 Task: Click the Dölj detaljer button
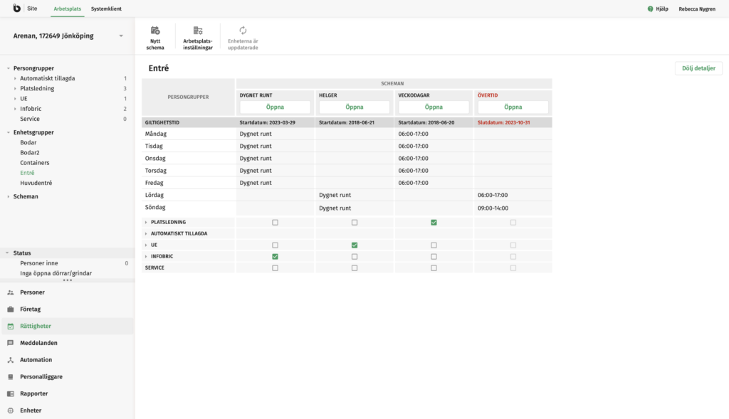pos(698,68)
